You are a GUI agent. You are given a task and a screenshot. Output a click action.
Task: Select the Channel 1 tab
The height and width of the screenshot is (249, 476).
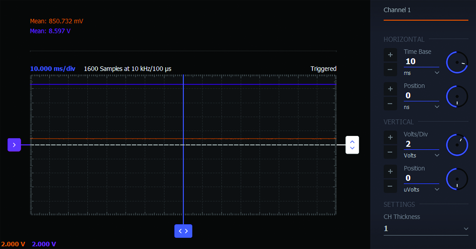coord(397,10)
